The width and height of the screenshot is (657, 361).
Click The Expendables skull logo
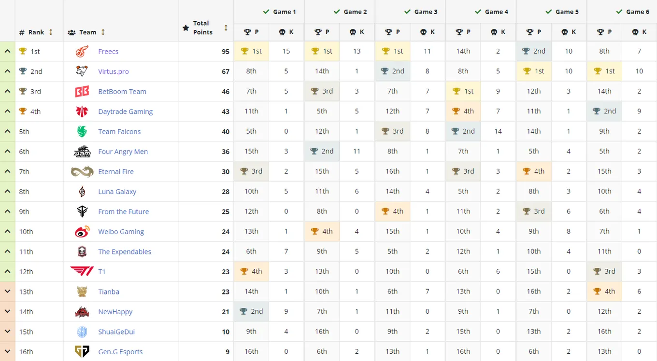tap(82, 251)
